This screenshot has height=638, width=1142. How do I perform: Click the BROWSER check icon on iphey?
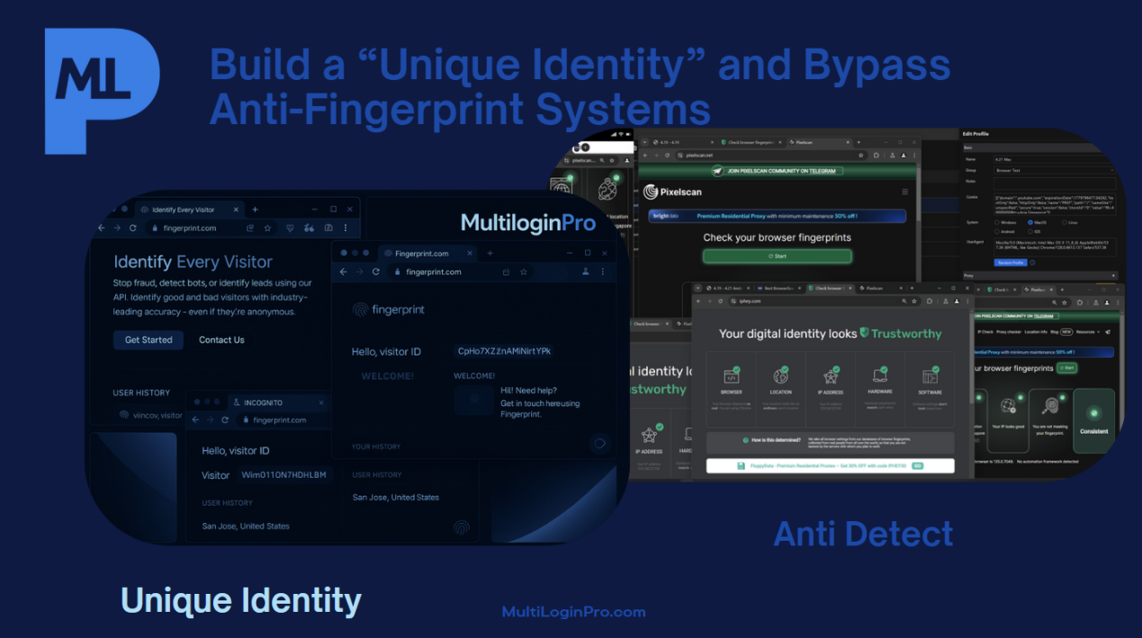click(x=732, y=375)
